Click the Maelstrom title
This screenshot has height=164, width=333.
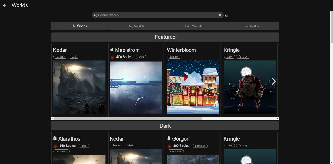[x=127, y=50]
